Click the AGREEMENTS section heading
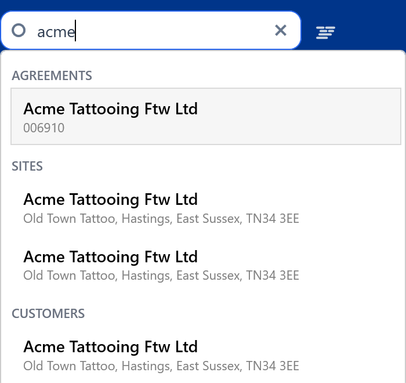The height and width of the screenshot is (383, 406). tap(52, 75)
